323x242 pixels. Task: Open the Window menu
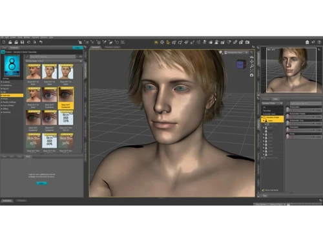(44, 37)
